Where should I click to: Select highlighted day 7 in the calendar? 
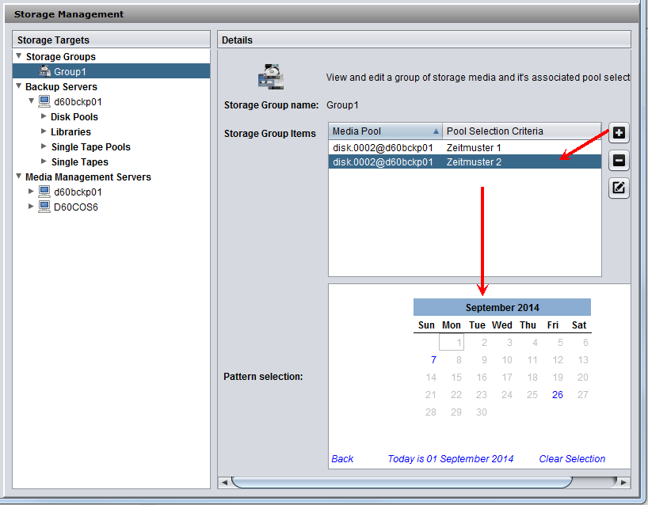coord(433,359)
